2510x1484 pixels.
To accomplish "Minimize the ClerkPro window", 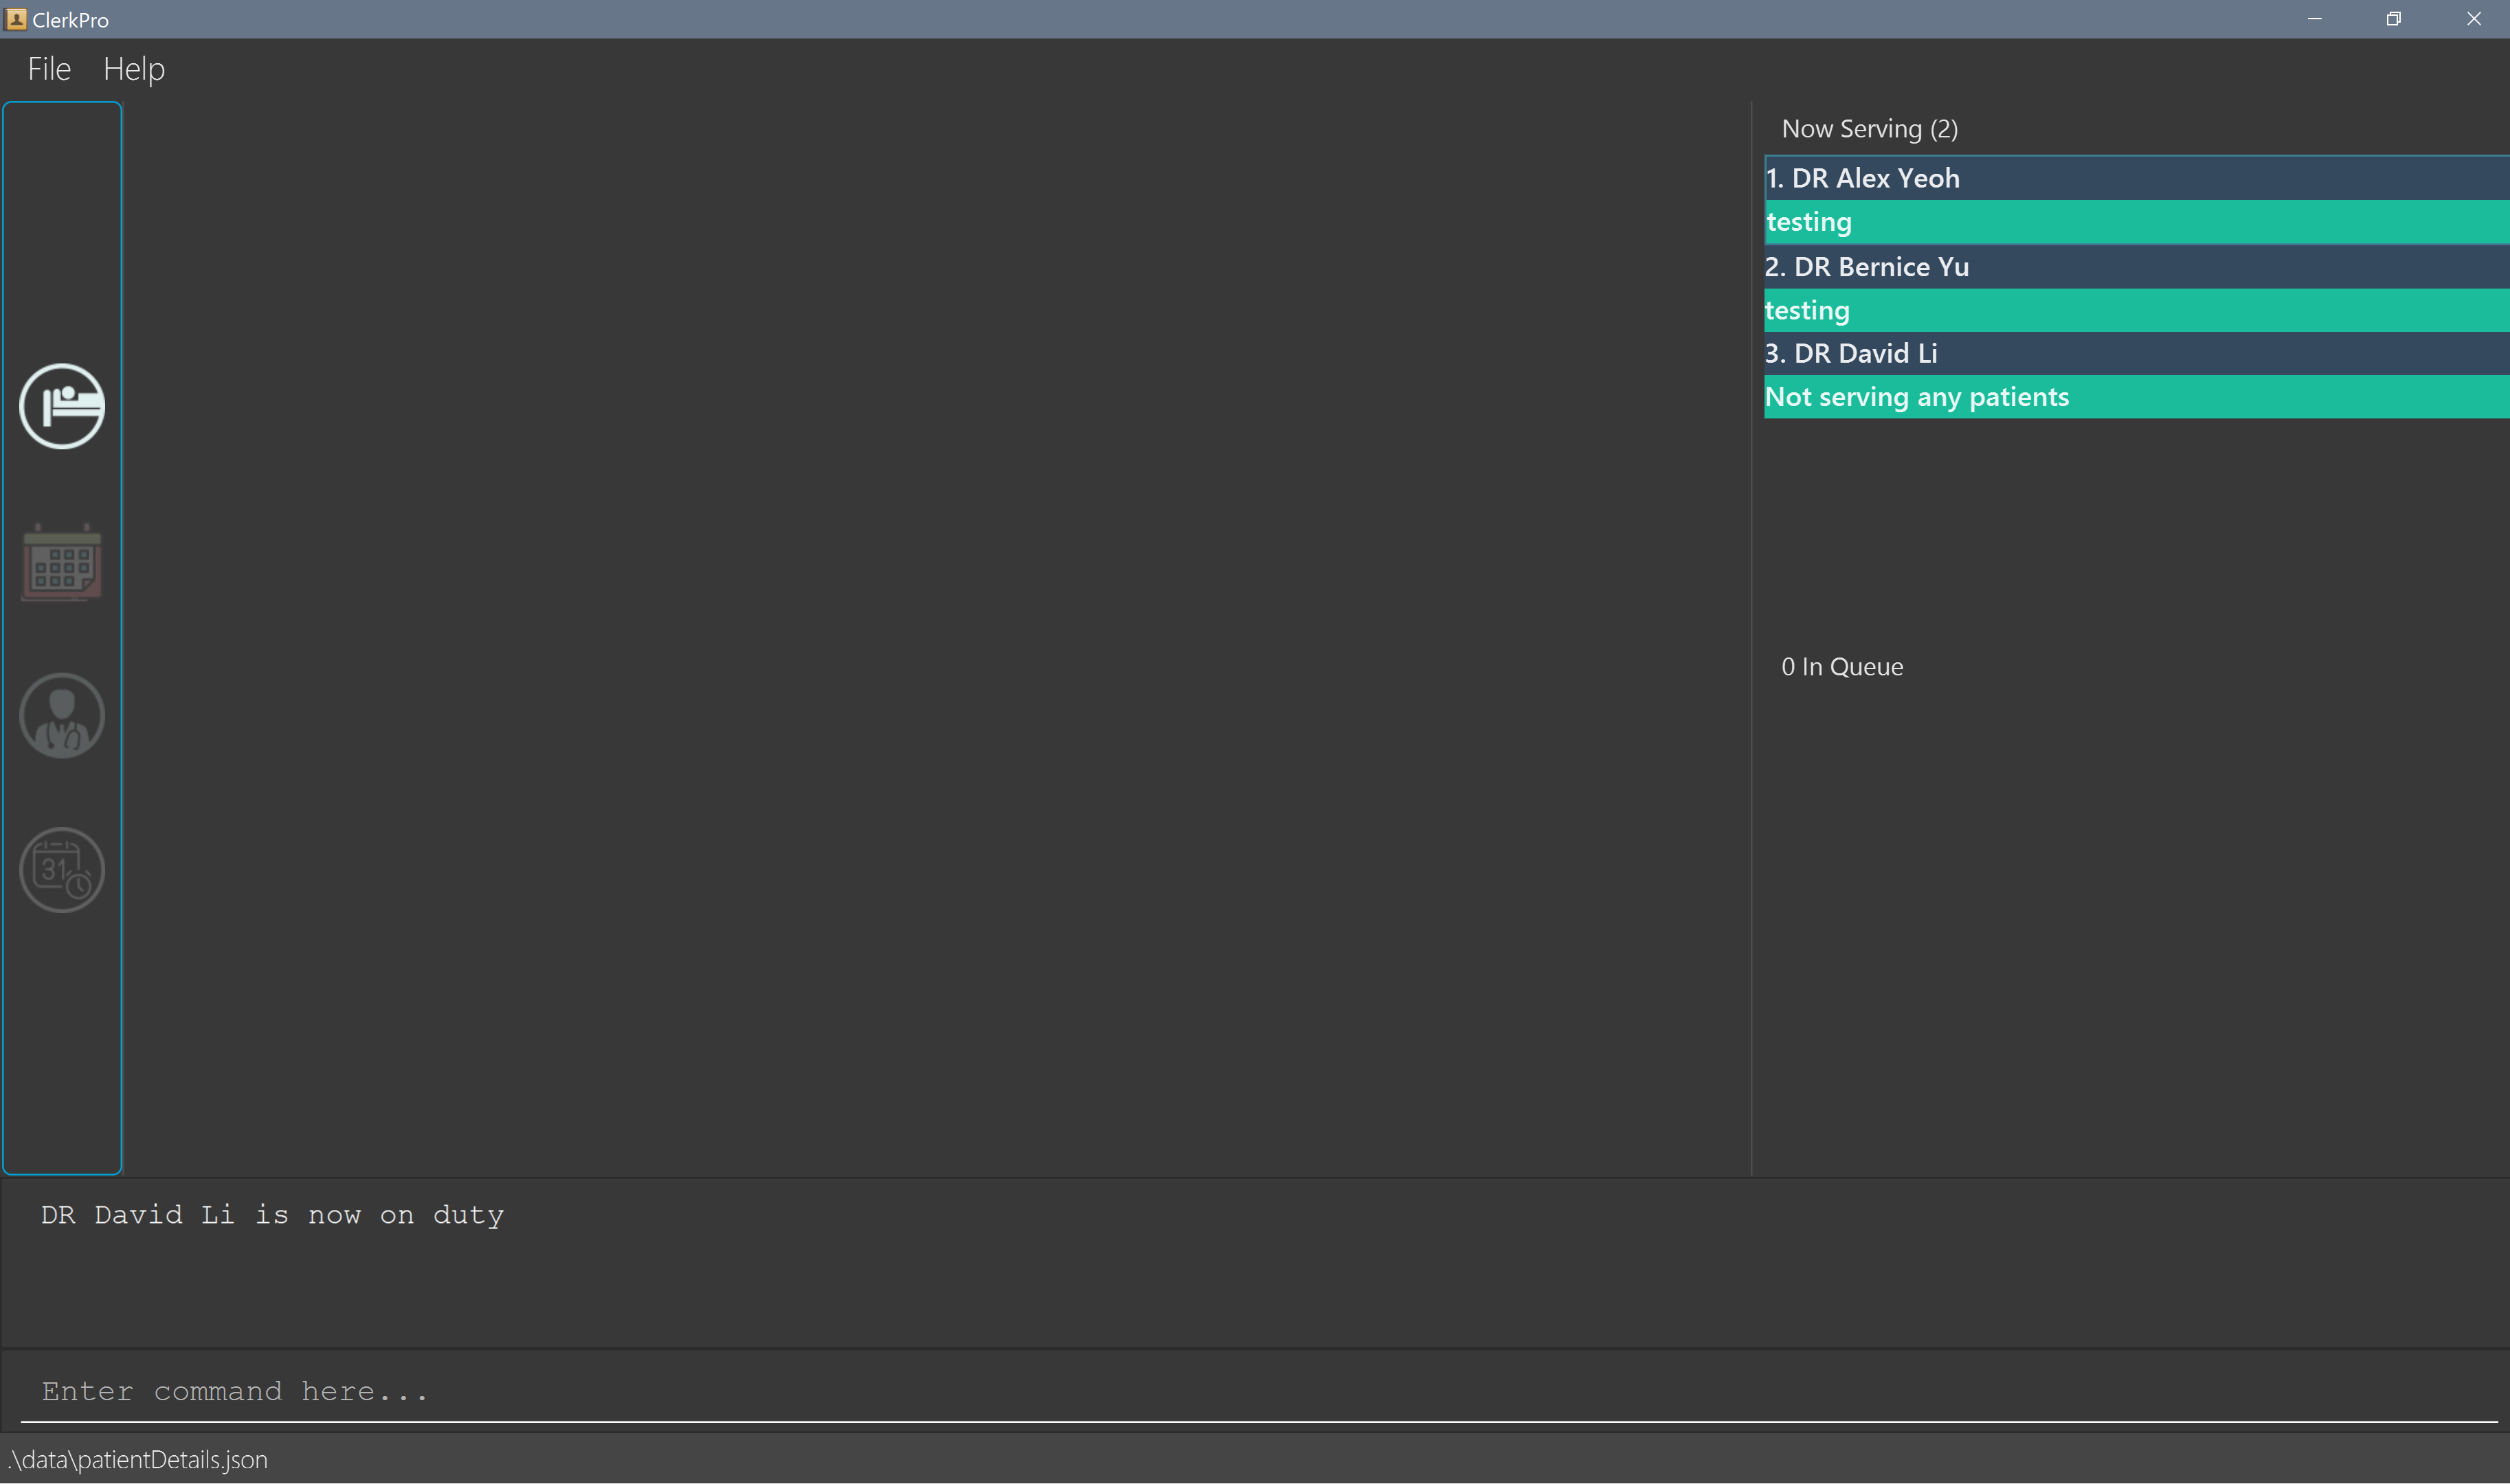I will [x=2314, y=19].
